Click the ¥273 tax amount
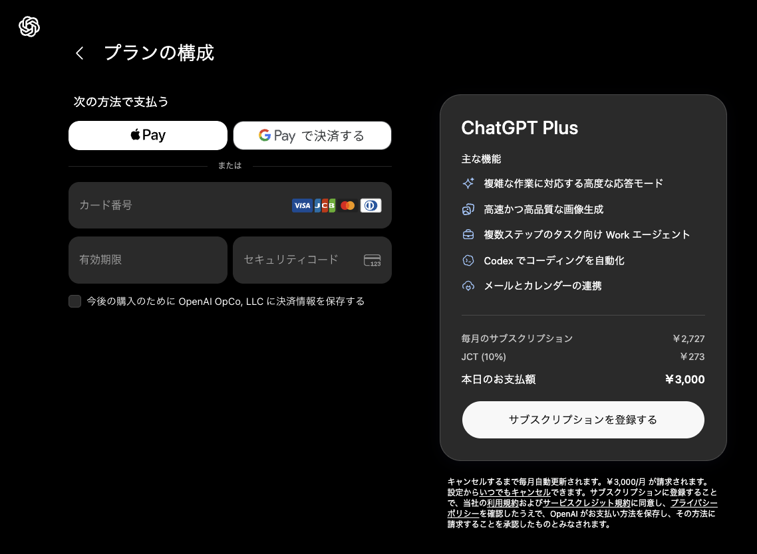Viewport: 757px width, 554px height. pyautogui.click(x=692, y=357)
